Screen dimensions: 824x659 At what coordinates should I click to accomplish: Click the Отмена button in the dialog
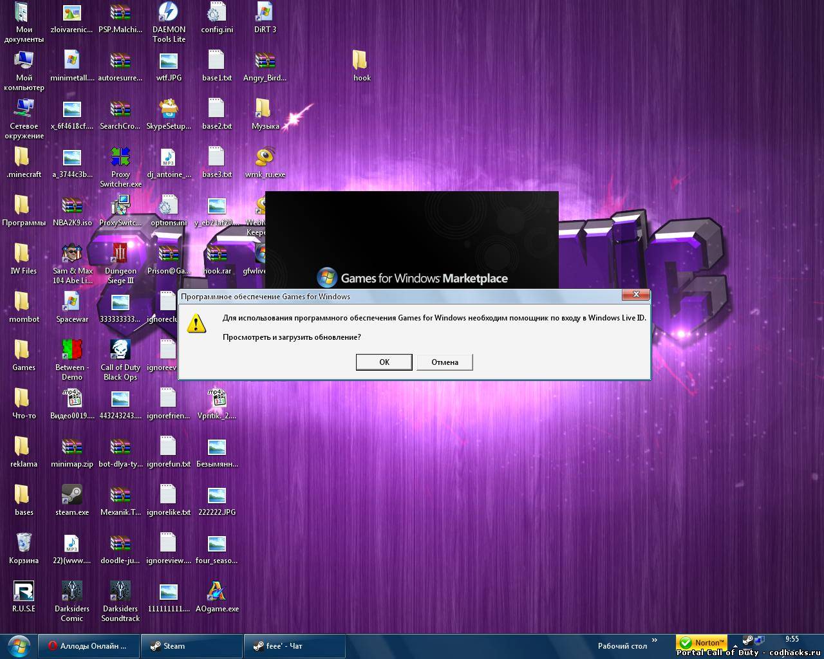[444, 362]
